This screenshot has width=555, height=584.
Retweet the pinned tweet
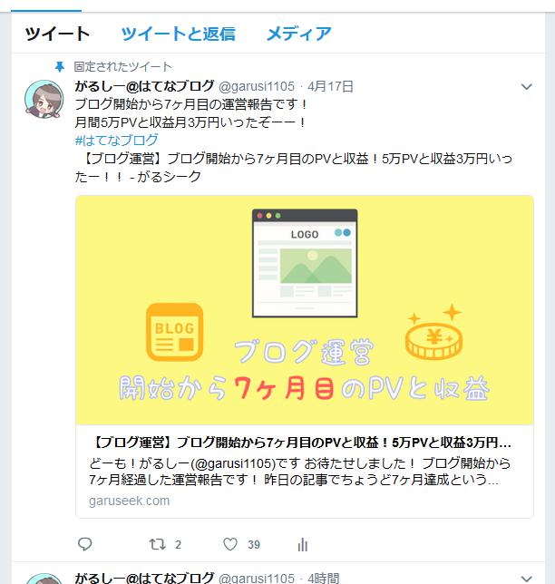point(157,544)
